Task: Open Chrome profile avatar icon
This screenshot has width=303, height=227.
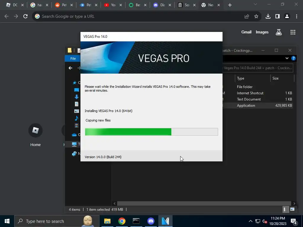Action: [x=287, y=17]
